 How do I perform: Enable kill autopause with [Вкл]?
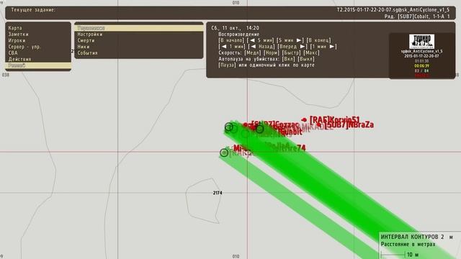coord(289,59)
